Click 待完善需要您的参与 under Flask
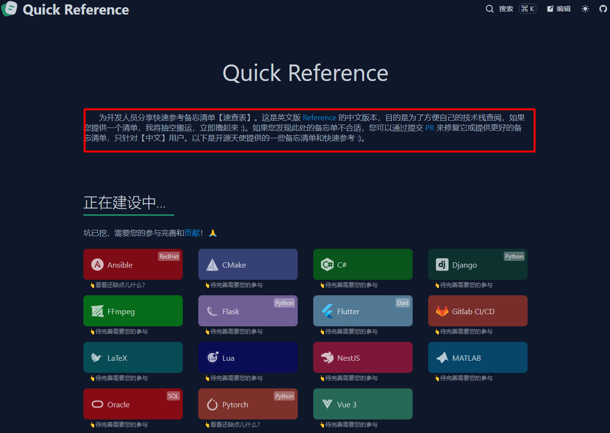The image size is (610, 433). (236, 332)
